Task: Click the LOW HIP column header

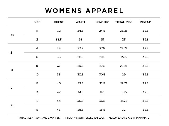Action: 102,22
